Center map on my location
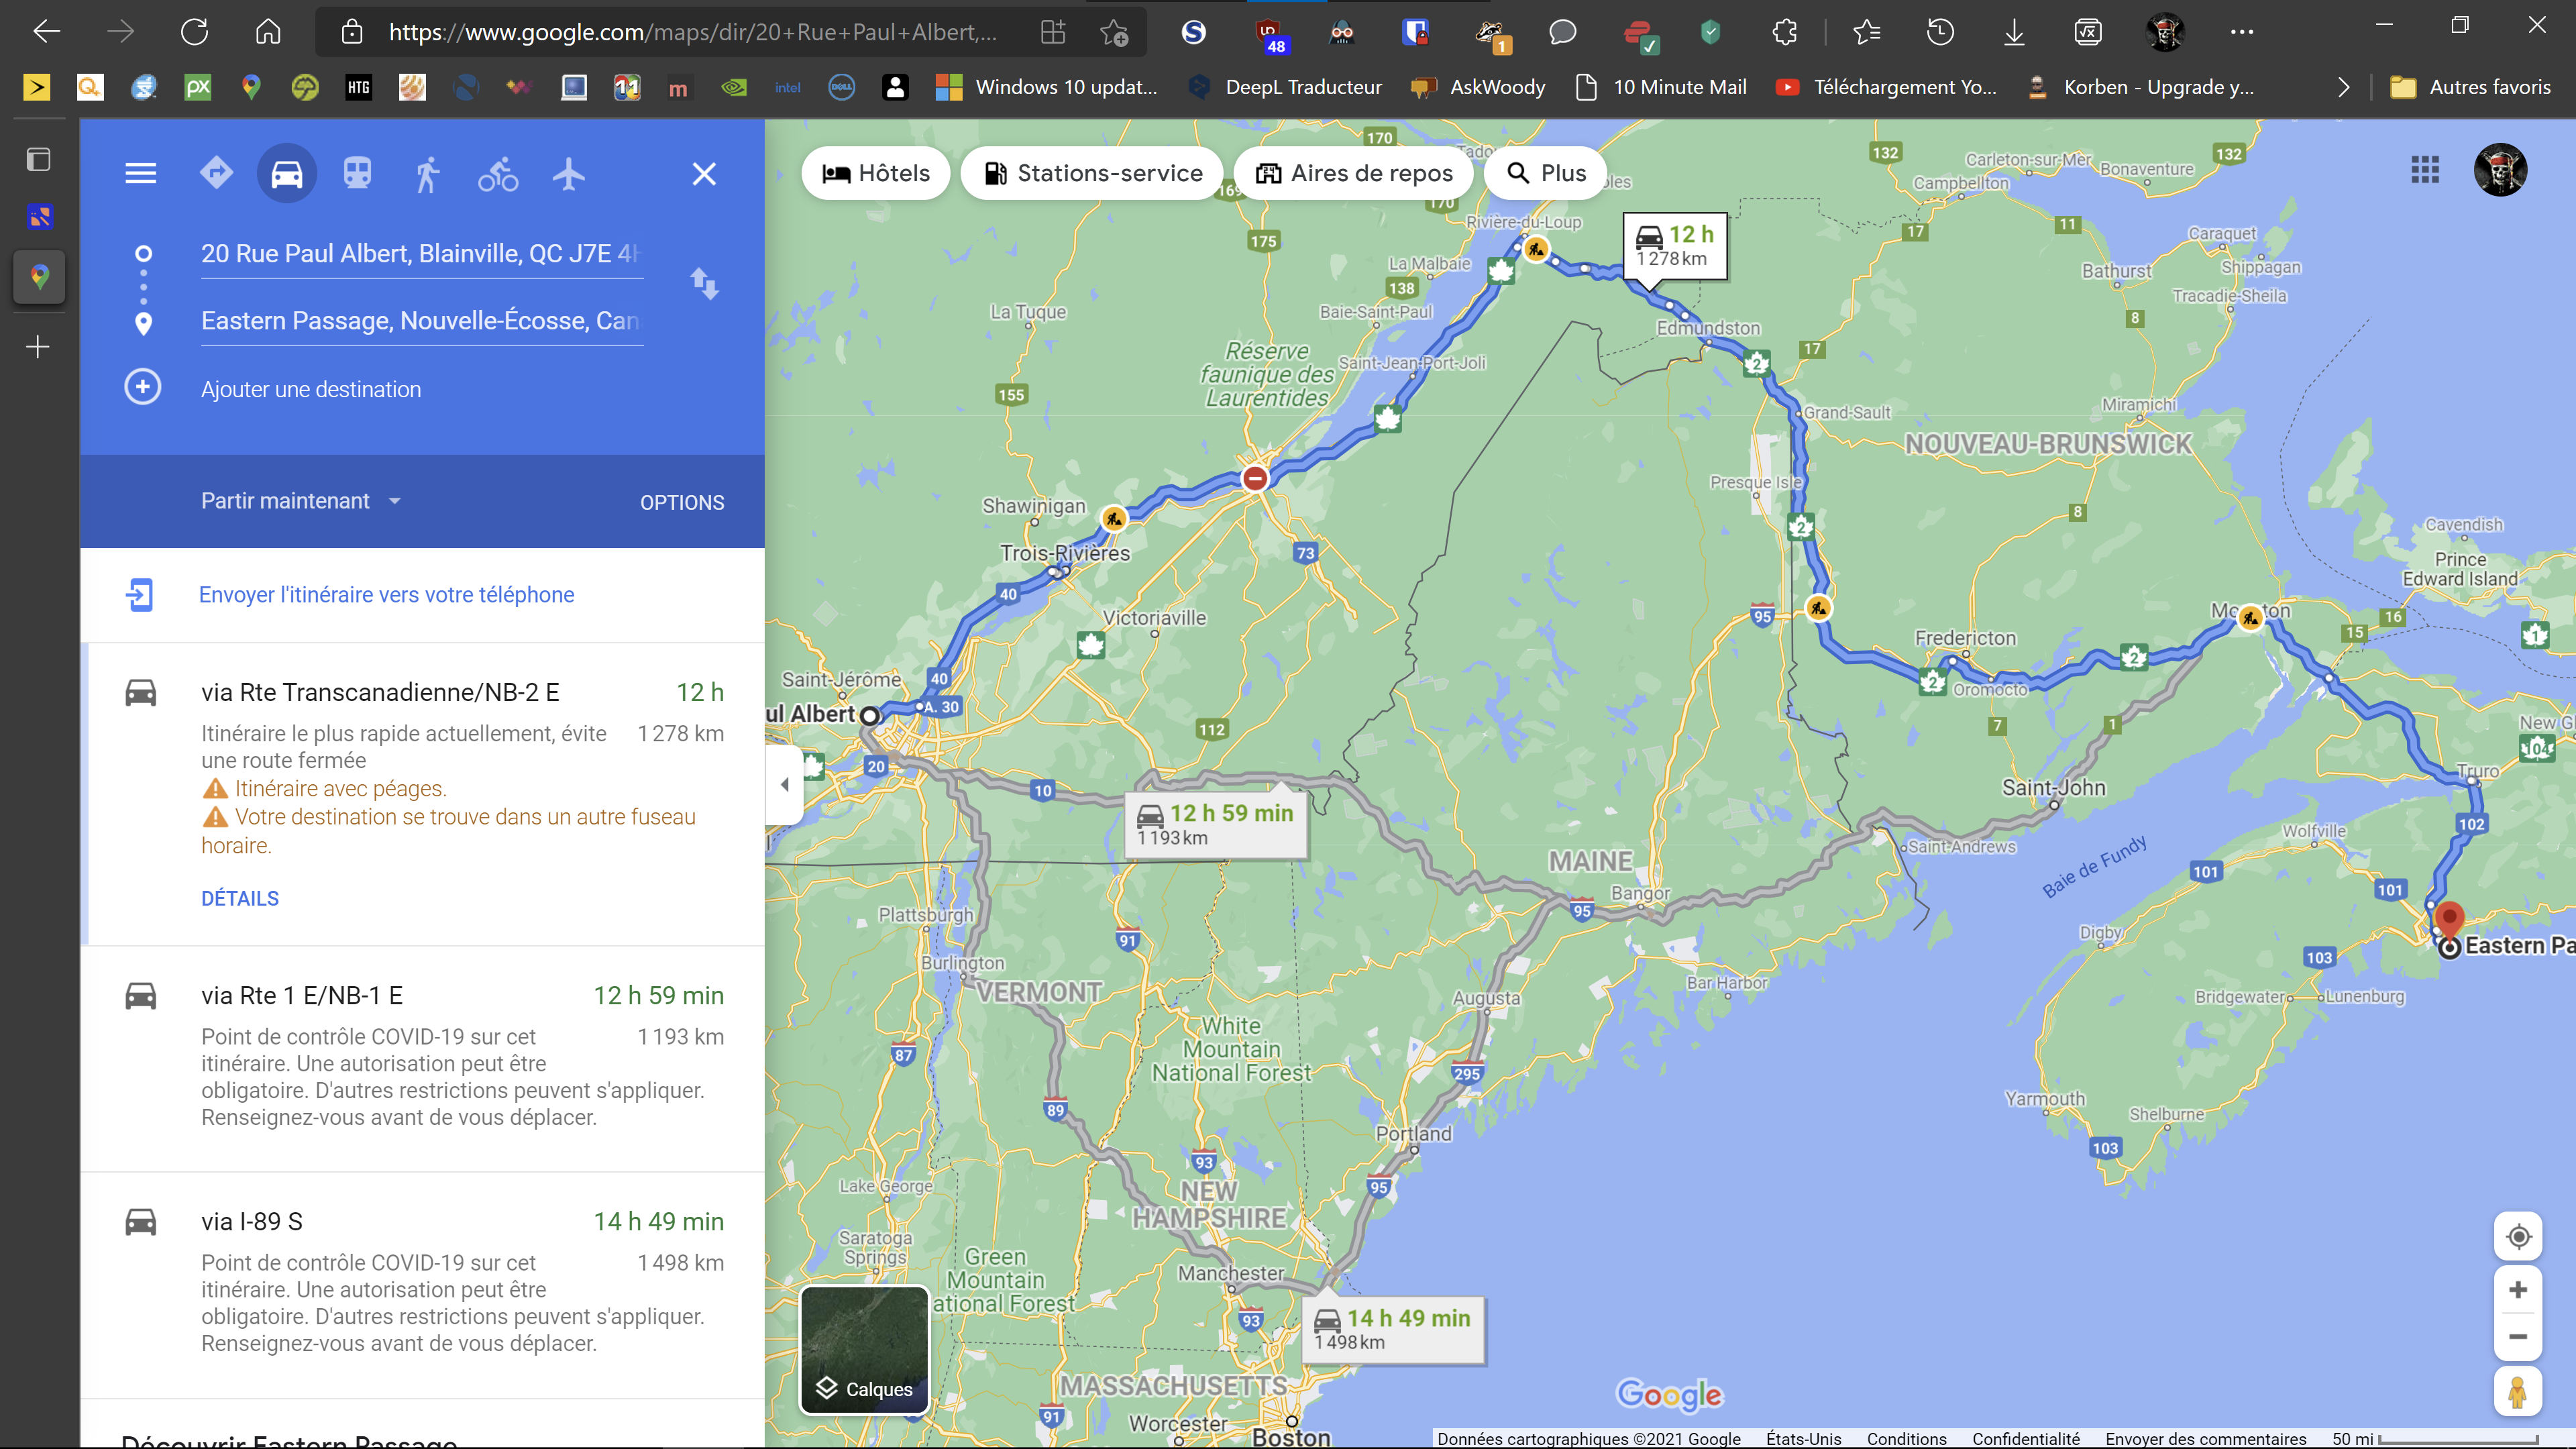This screenshot has width=2576, height=1449. (2518, 1237)
